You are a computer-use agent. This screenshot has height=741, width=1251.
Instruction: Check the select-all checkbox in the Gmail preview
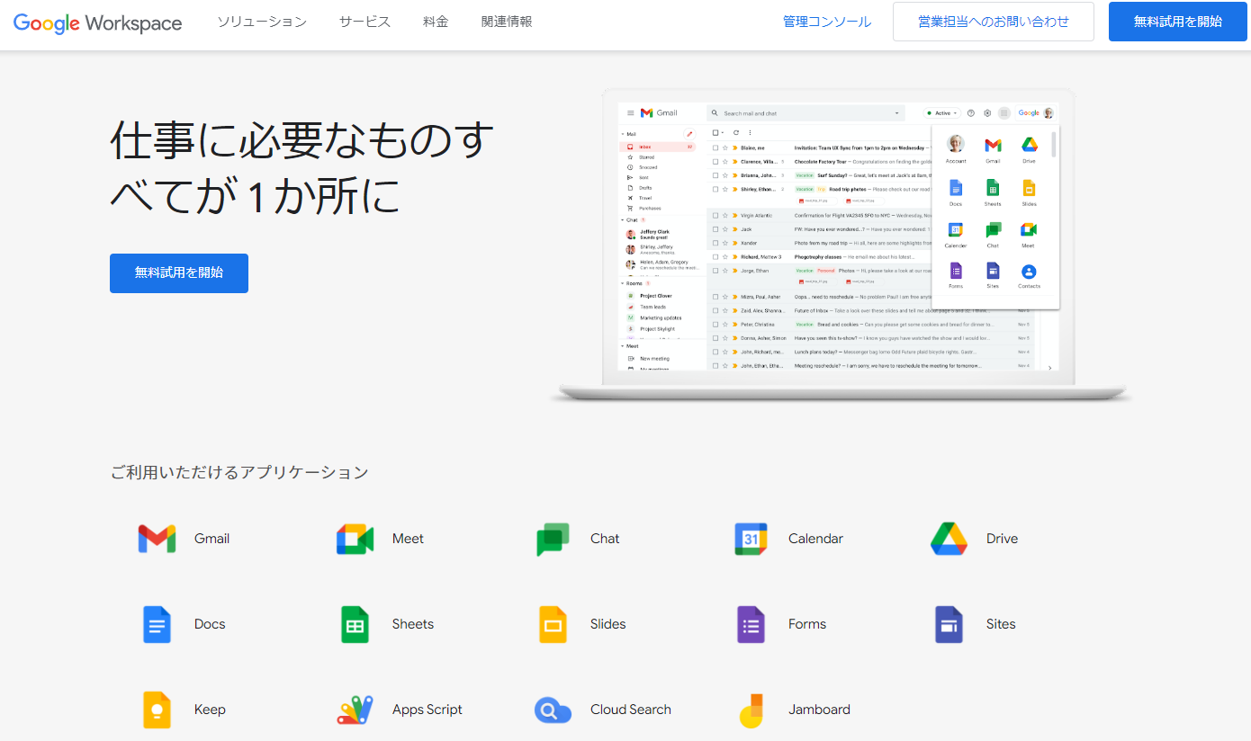click(x=715, y=132)
